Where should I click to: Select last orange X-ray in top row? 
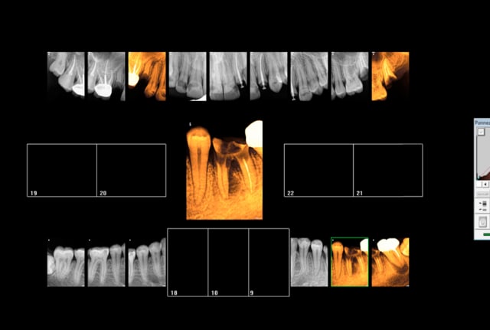[390, 76]
